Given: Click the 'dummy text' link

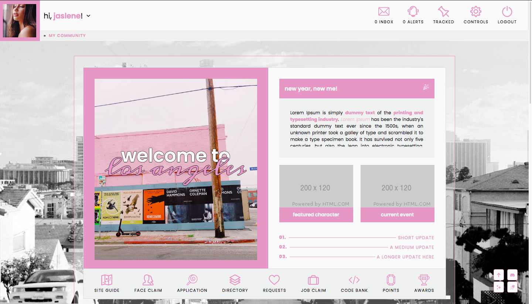Looking at the screenshot, I should (360, 113).
